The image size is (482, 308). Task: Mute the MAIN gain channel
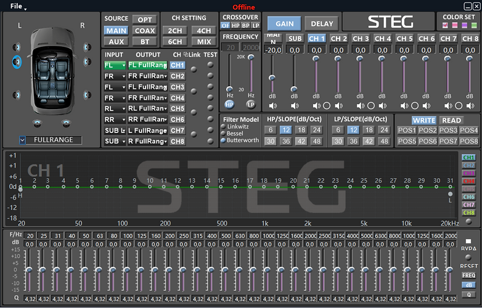tap(272, 106)
